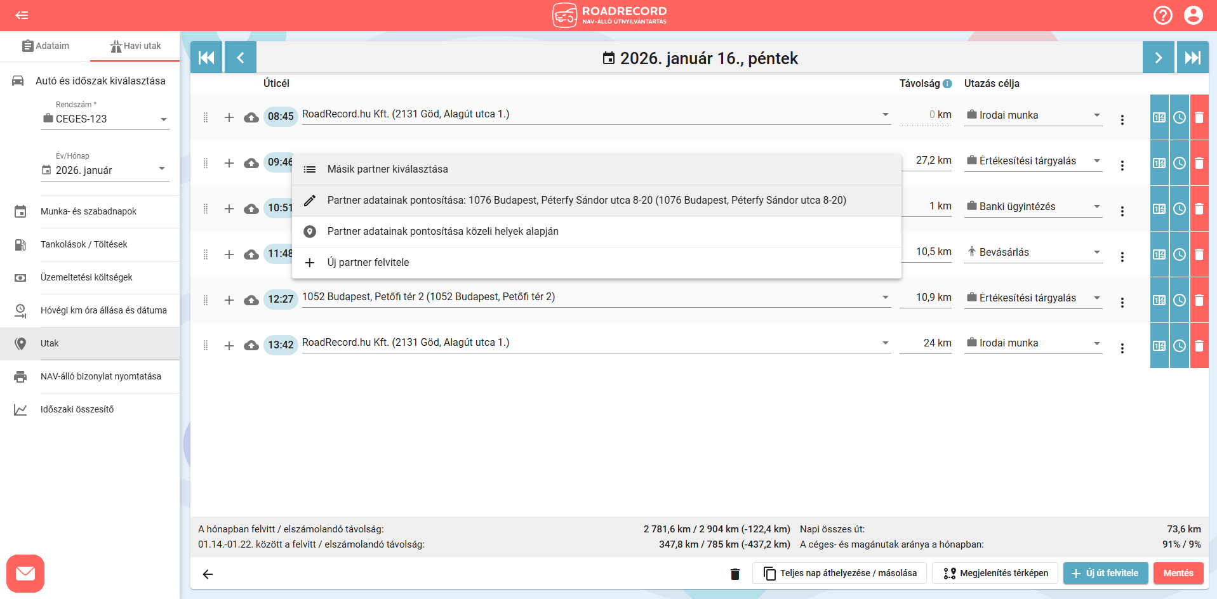This screenshot has height=599, width=1217.
Task: Select Új partner felvitele from the menu
Action: point(368,263)
